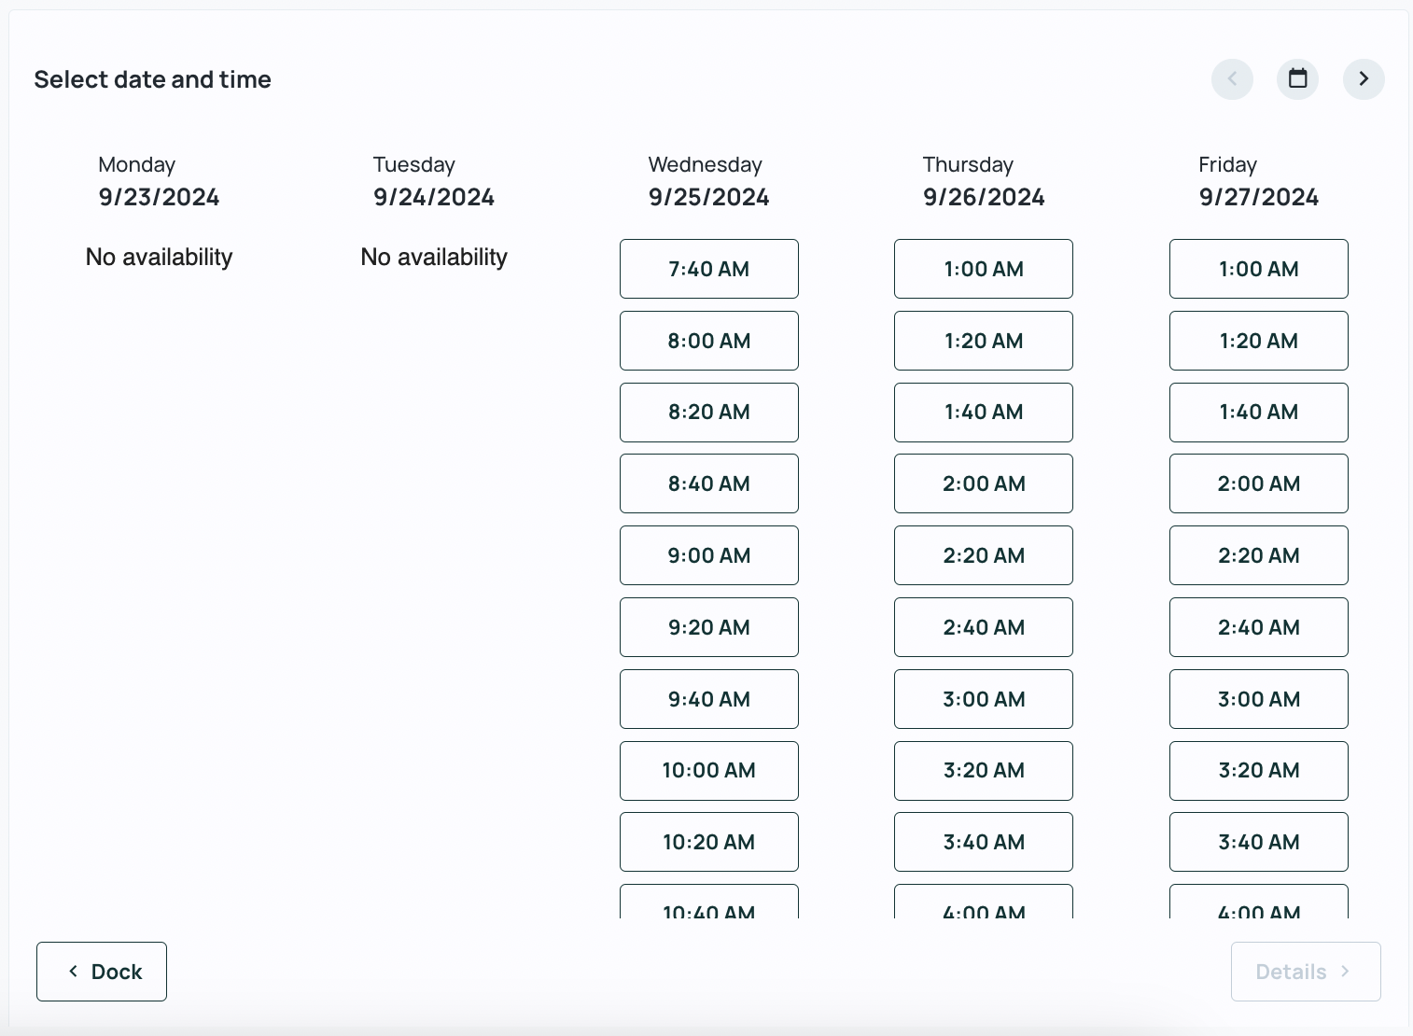Pick Friday 3:20 AM time slot
1413x1036 pixels.
[1259, 771]
